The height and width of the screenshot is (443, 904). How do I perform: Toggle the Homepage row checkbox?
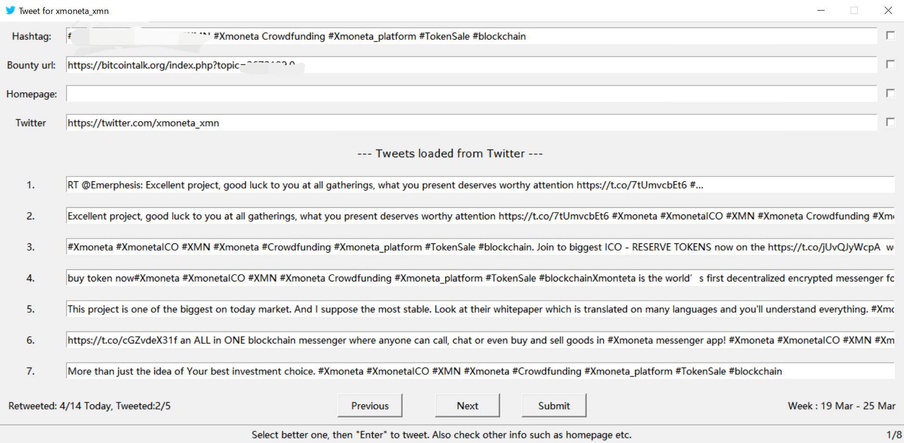click(x=891, y=93)
